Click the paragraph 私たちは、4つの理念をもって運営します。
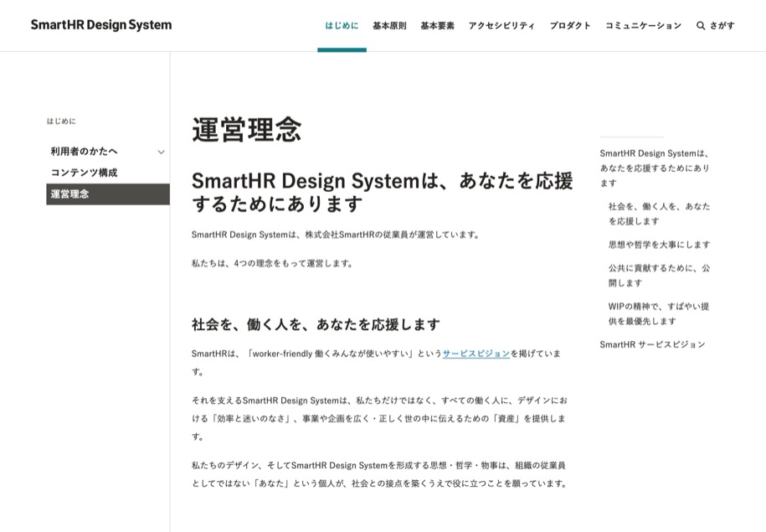This screenshot has height=532, width=766. [x=272, y=263]
